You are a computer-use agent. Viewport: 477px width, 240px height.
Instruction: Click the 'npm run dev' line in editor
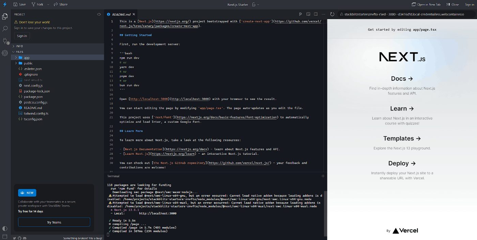(129, 58)
